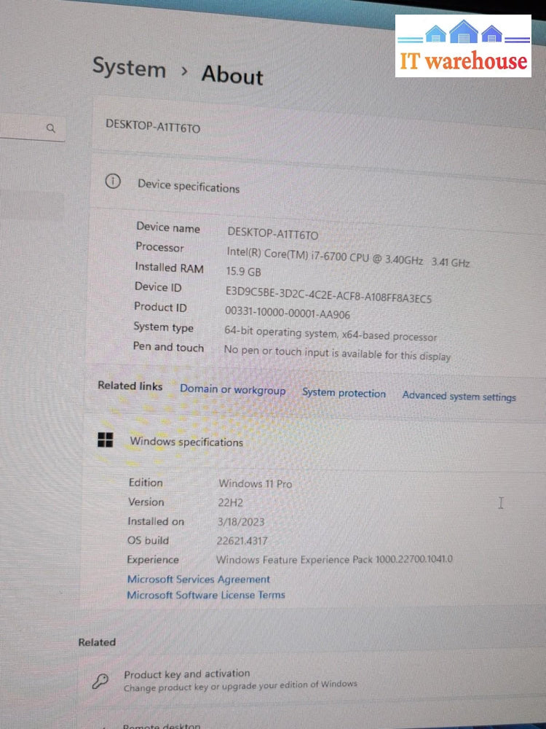Click the Device name value DESKTOP-A1TT6TO
Viewport: 546px width, 729px height.
272,234
